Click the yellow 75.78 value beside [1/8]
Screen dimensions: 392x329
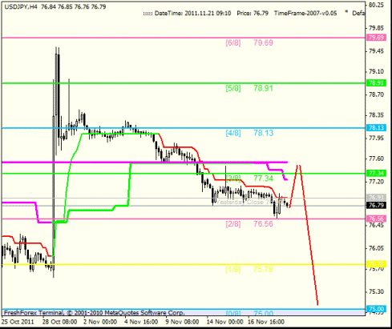pyautogui.click(x=263, y=269)
